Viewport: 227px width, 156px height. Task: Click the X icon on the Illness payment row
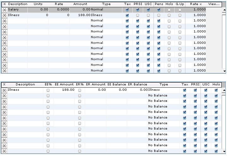4,15
